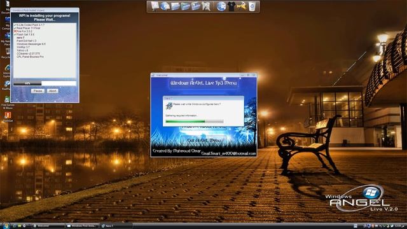407x229 pixels.
Task: Abort the WPI installation
Action: [53, 91]
